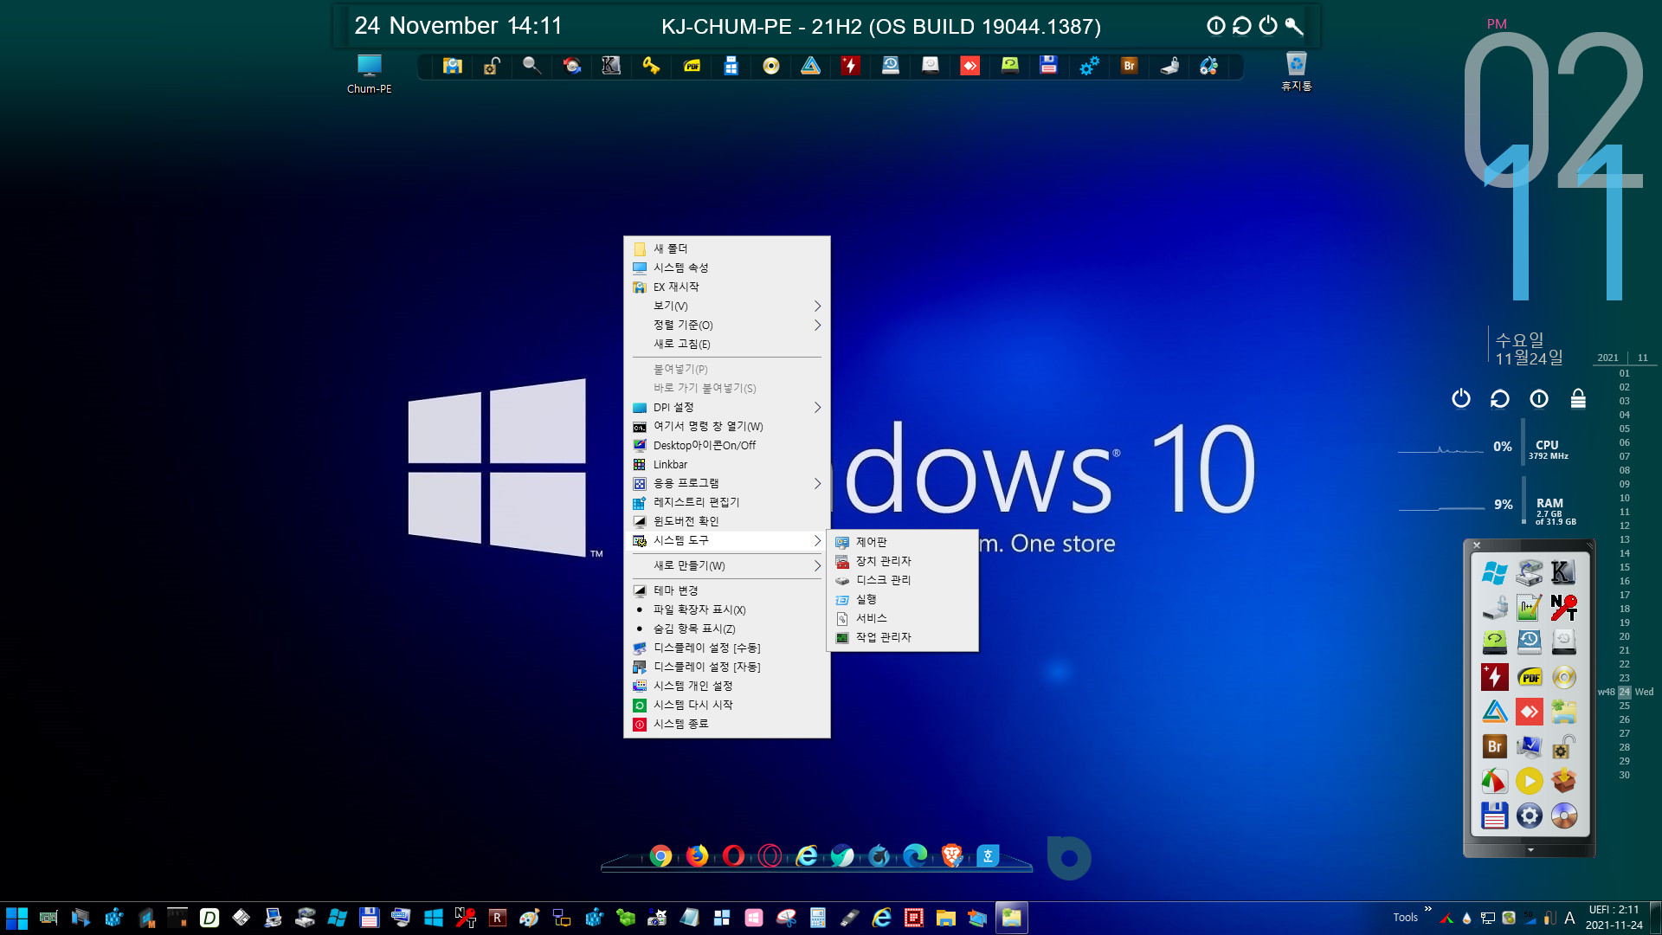Expand the 보기(V) submenu
Viewport: 1662px width, 935px height.
click(727, 306)
